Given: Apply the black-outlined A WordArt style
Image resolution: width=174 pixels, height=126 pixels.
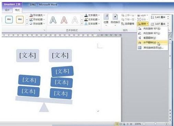Looking at the screenshot, I should [x=53, y=20].
